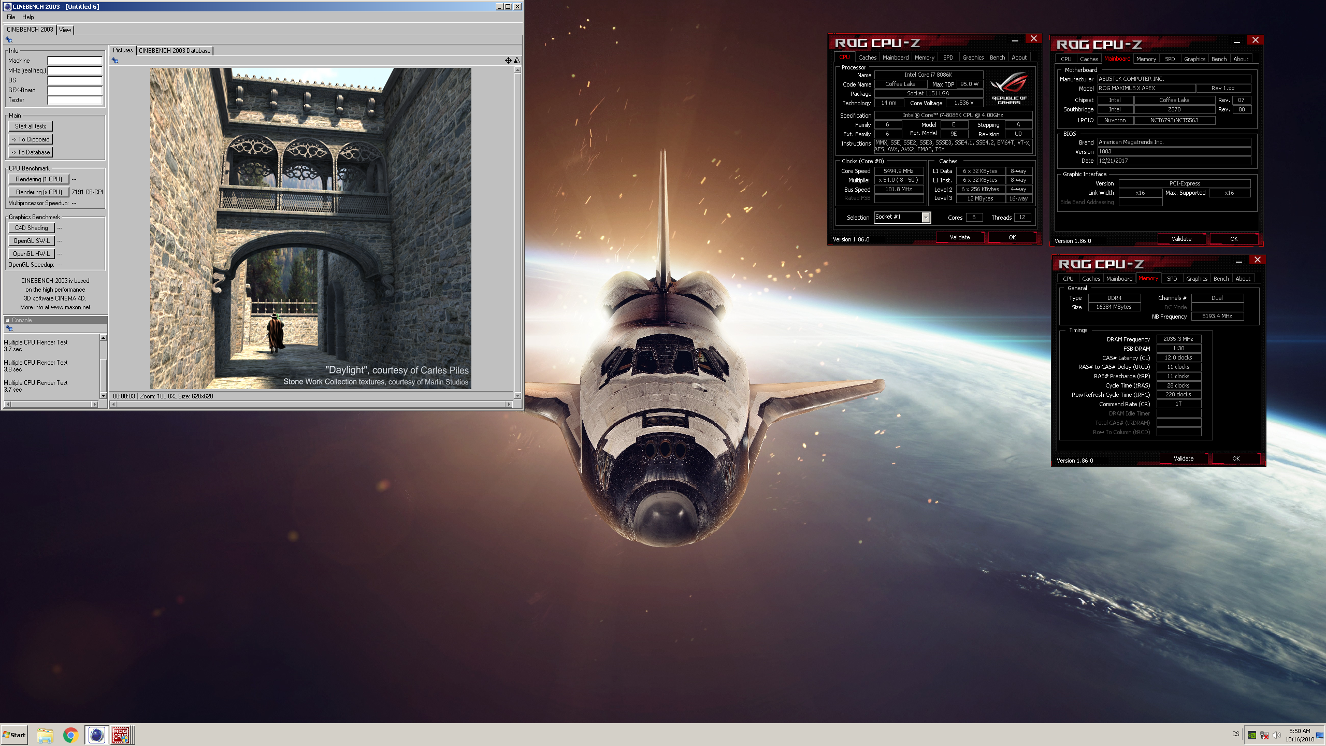The width and height of the screenshot is (1326, 746).
Task: Click the volume tray icon
Action: coord(1277,735)
